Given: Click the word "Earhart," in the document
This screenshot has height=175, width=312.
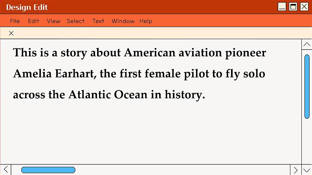Looking at the screenshot, I should [x=76, y=74].
